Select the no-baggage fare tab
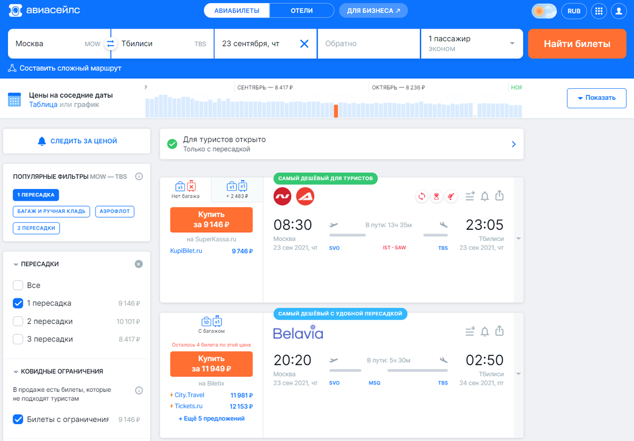 (x=185, y=190)
